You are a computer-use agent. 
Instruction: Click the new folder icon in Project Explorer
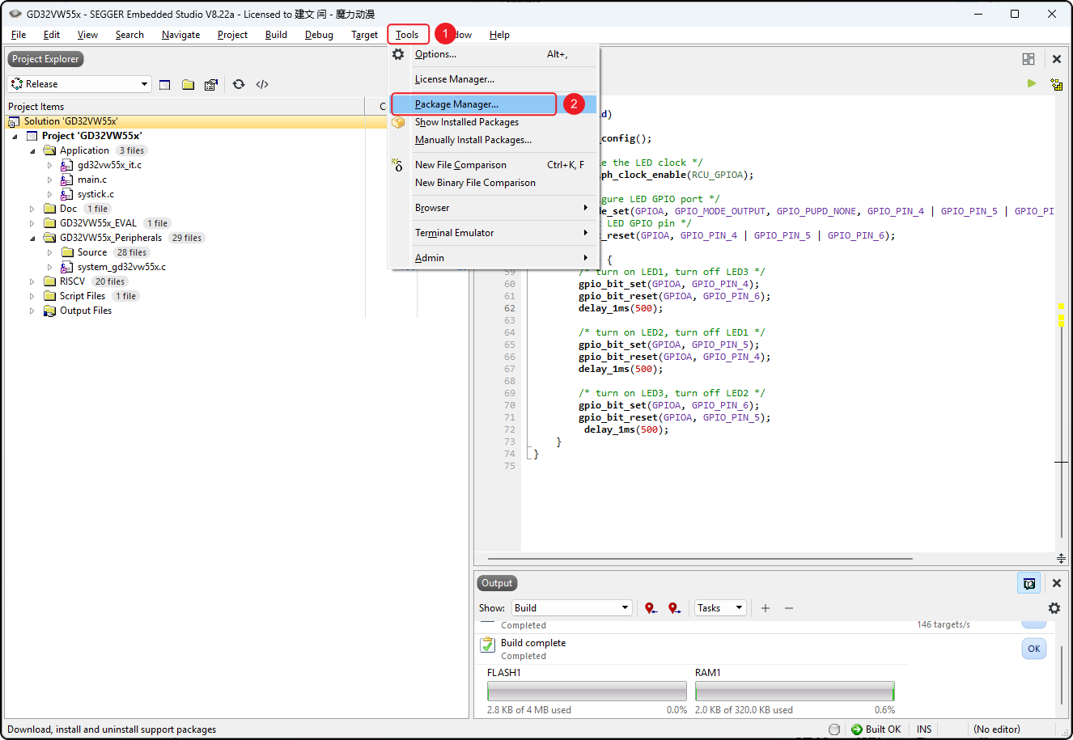point(188,84)
